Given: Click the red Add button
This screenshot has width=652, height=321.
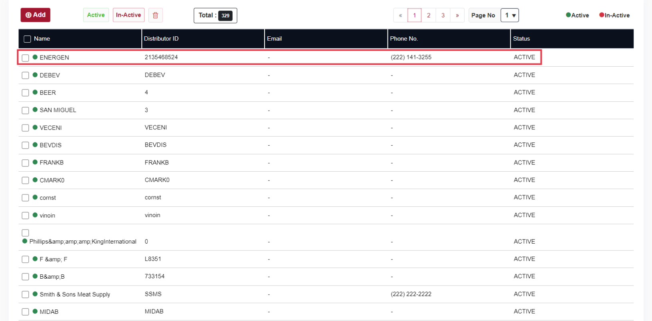Looking at the screenshot, I should coord(35,15).
